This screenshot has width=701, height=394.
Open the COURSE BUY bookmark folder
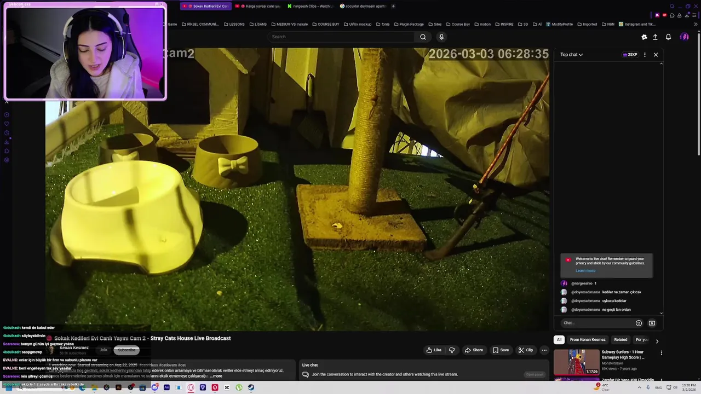pyautogui.click(x=325, y=24)
